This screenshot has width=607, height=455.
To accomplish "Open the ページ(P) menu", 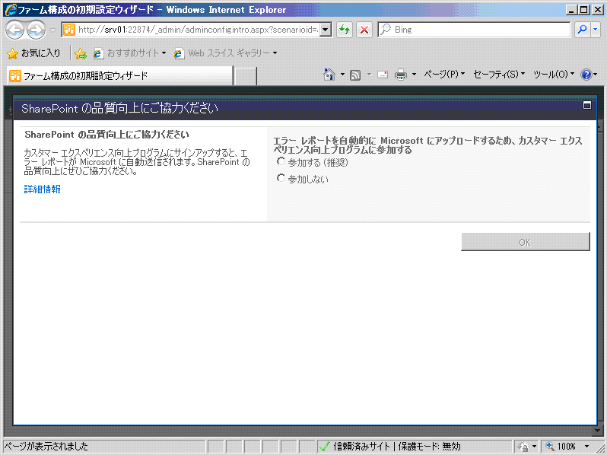I will coord(444,75).
